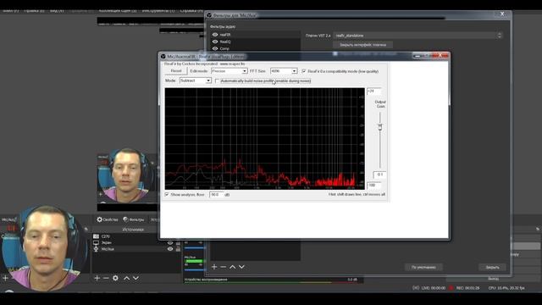Toggle lock icon of Экран source
This screenshot has height=305, width=542.
pyautogui.click(x=178, y=243)
